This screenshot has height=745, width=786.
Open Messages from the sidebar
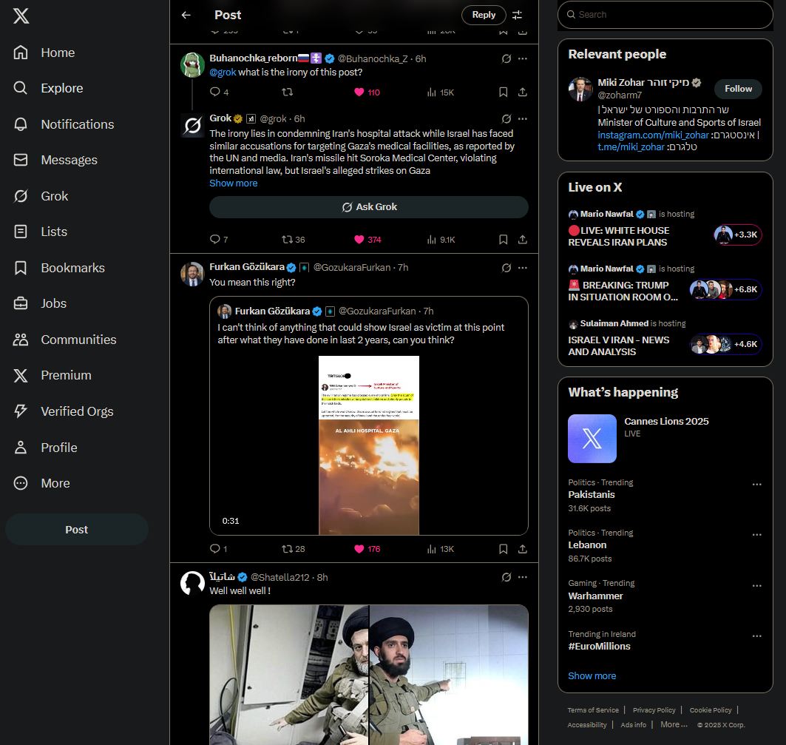pos(55,160)
